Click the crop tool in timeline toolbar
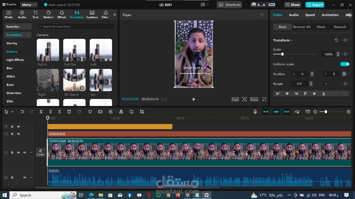This screenshot has width=355, height=199. tap(142, 112)
